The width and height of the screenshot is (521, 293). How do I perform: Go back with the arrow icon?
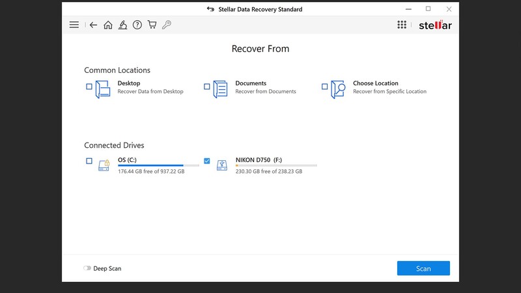pos(93,25)
